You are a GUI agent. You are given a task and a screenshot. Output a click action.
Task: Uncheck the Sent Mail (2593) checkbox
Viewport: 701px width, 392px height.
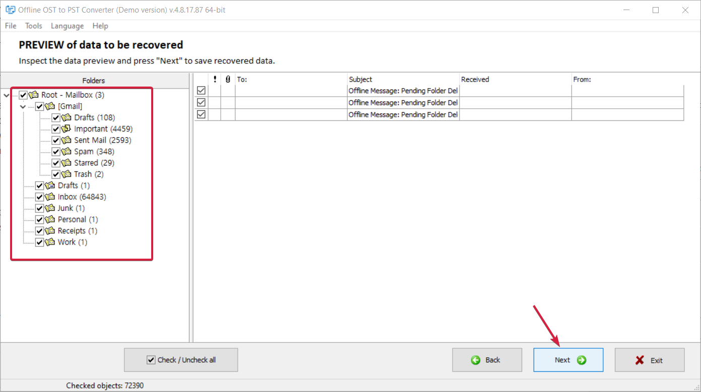56,140
